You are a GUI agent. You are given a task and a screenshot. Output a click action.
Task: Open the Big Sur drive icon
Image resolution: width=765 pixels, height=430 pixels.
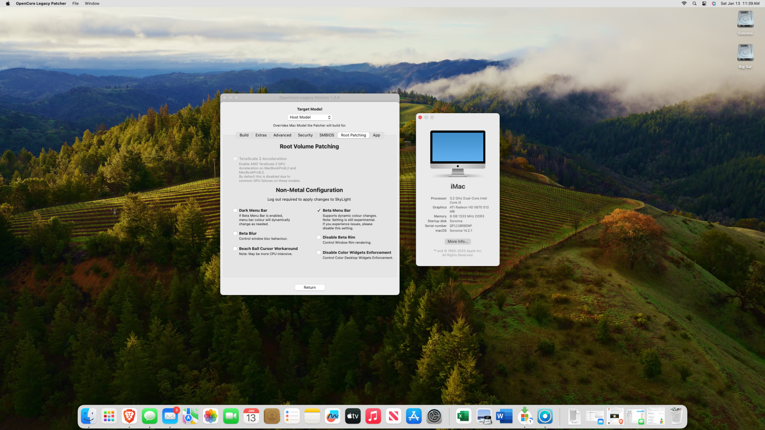tap(745, 53)
